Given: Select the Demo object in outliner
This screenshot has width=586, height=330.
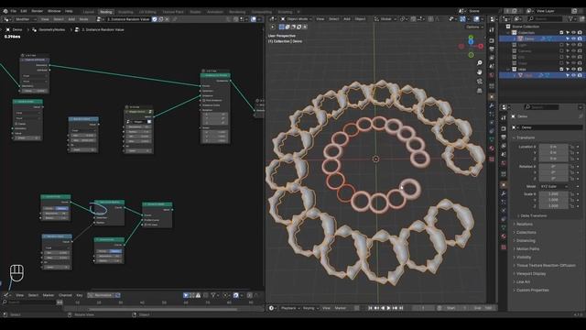Looking at the screenshot, I should (x=529, y=38).
